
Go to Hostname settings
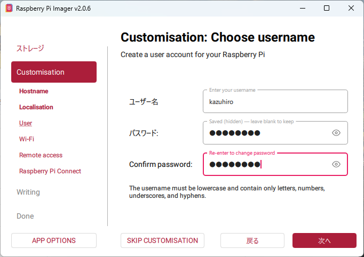pos(34,91)
